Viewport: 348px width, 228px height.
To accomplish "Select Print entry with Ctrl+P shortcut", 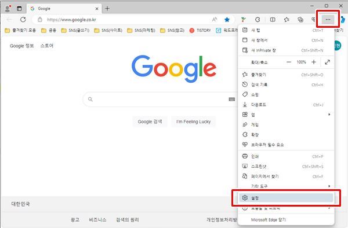I will point(286,156).
